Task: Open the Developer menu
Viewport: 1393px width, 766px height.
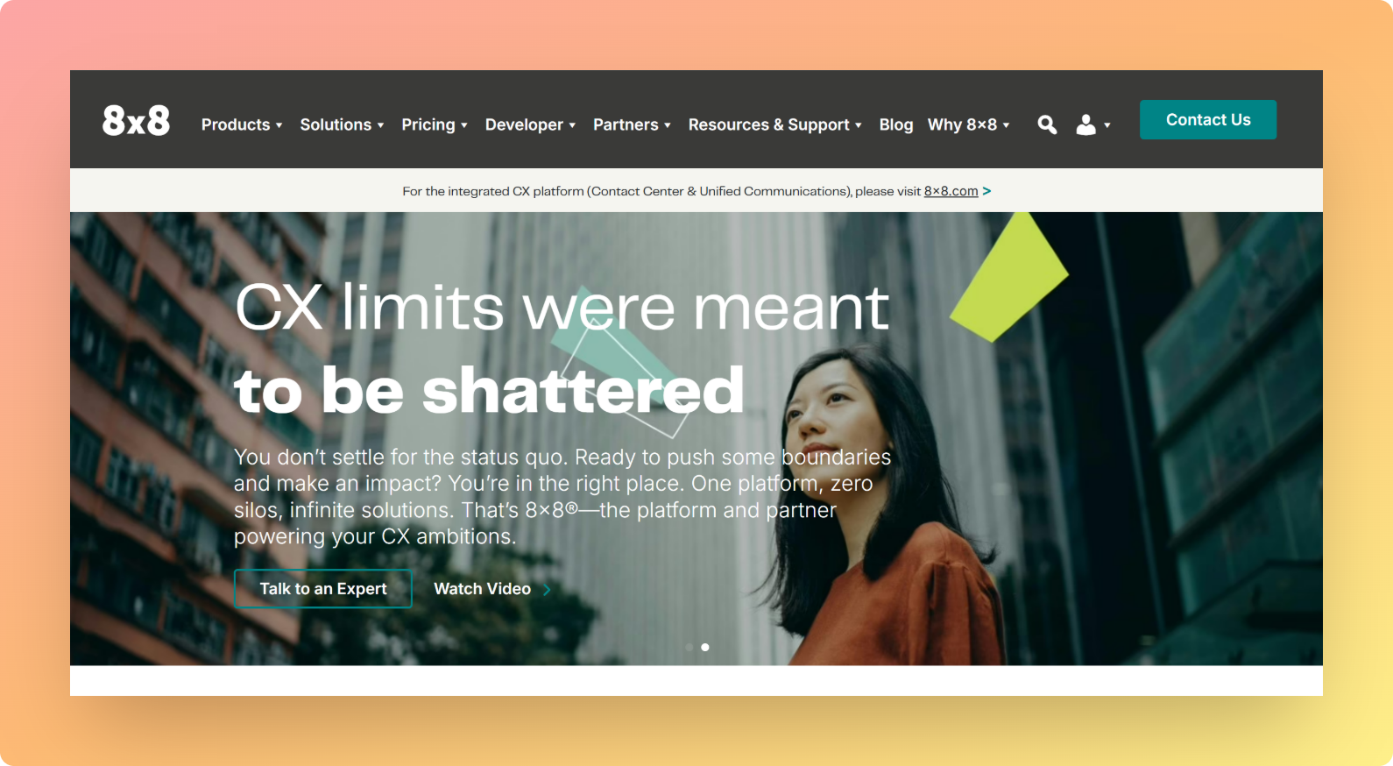Action: click(x=530, y=124)
